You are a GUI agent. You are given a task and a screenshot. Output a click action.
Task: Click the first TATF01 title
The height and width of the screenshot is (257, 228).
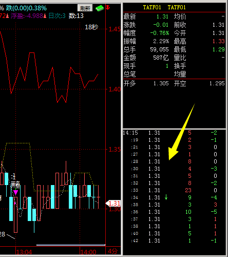(152, 7)
